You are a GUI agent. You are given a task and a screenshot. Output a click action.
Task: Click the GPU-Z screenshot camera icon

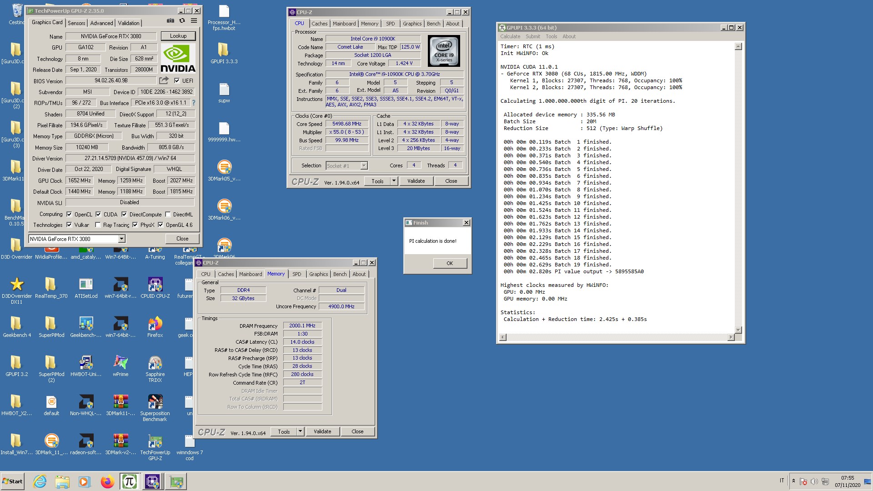[170, 21]
